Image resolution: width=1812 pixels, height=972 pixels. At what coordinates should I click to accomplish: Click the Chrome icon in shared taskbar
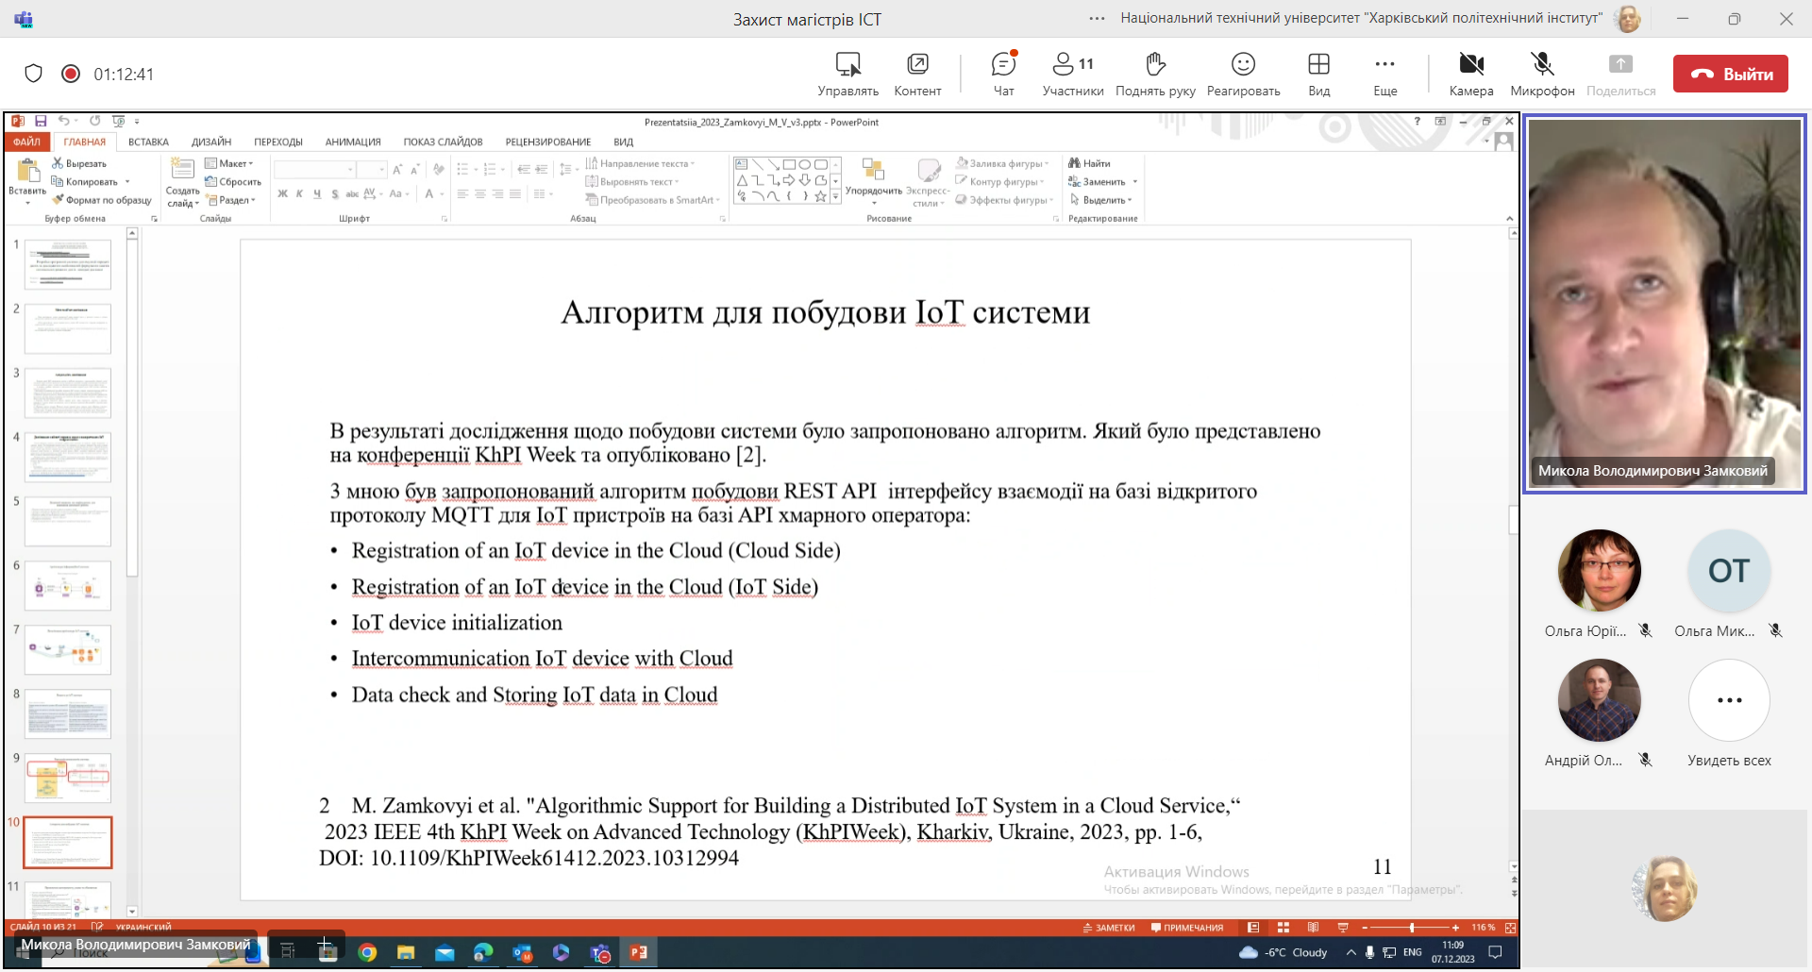click(367, 952)
